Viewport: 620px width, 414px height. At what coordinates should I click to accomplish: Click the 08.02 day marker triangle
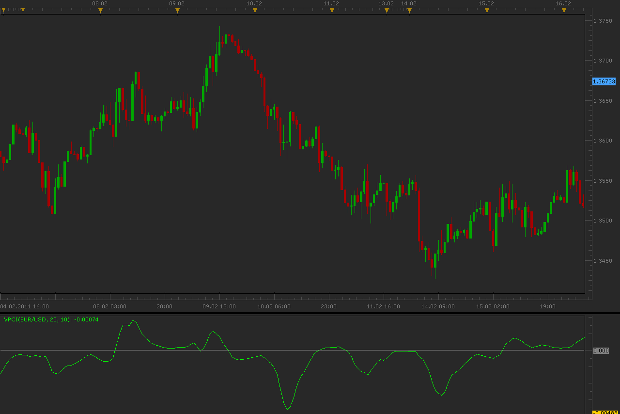point(100,10)
